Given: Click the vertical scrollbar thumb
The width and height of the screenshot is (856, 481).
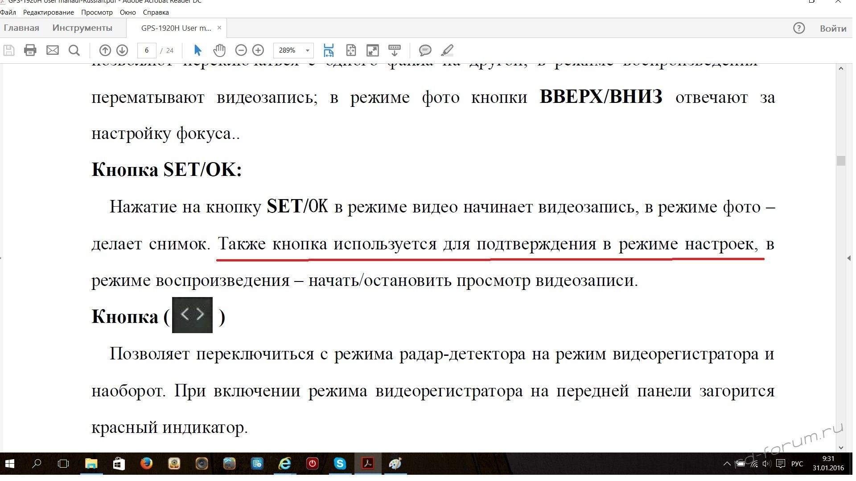Looking at the screenshot, I should pos(841,160).
